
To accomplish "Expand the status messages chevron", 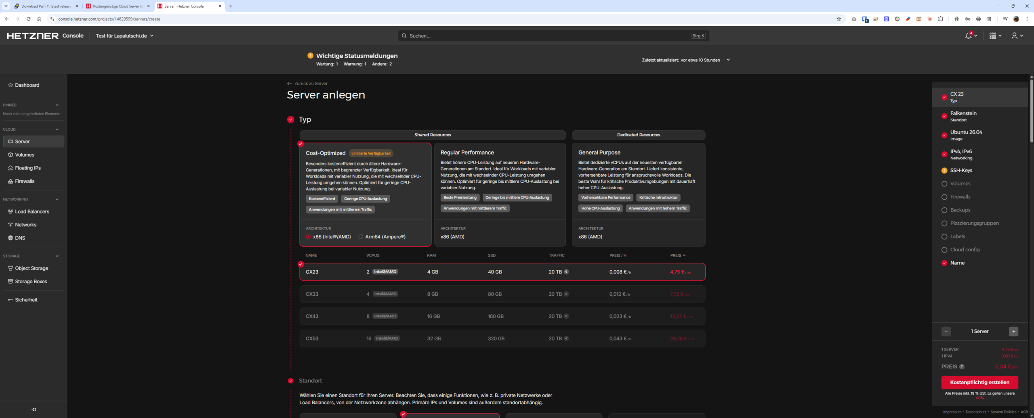I will [x=728, y=60].
